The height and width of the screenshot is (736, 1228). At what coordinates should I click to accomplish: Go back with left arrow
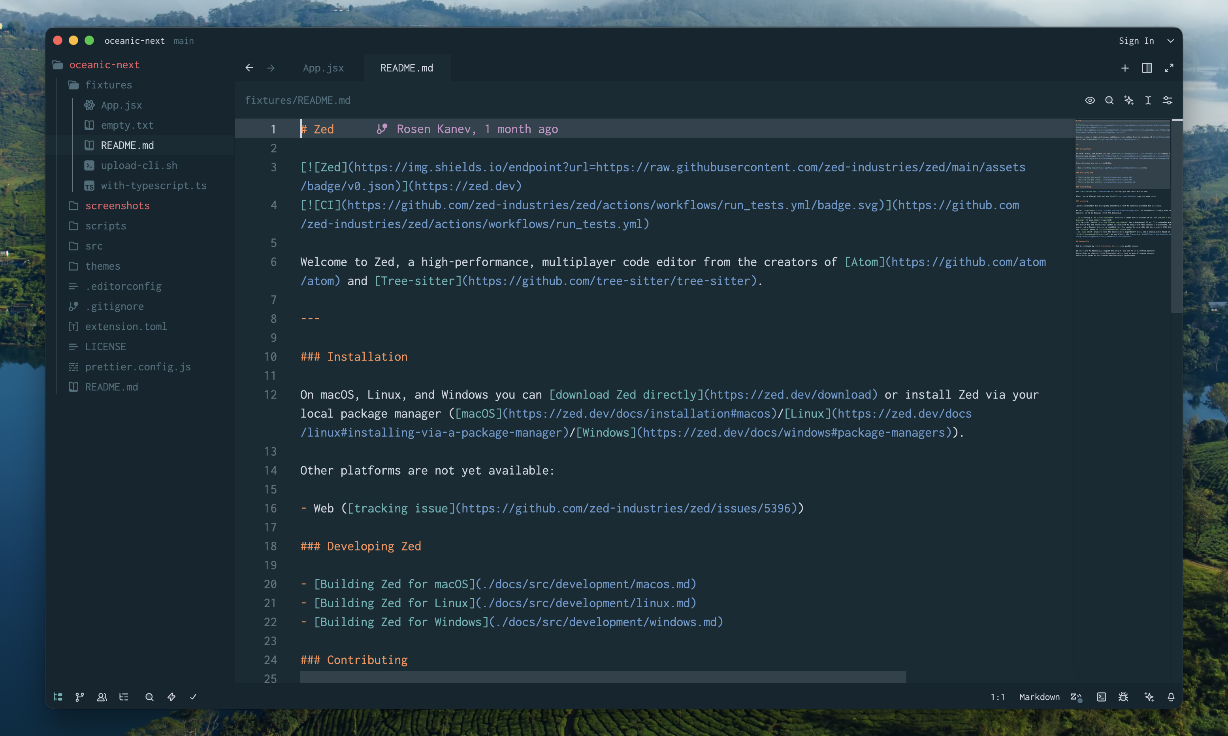click(x=249, y=68)
